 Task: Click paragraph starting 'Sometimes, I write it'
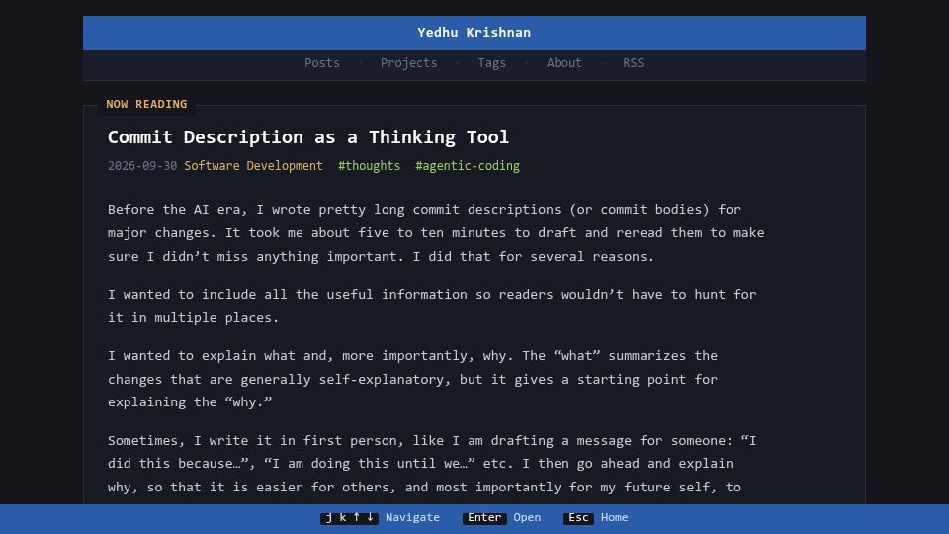click(x=432, y=464)
